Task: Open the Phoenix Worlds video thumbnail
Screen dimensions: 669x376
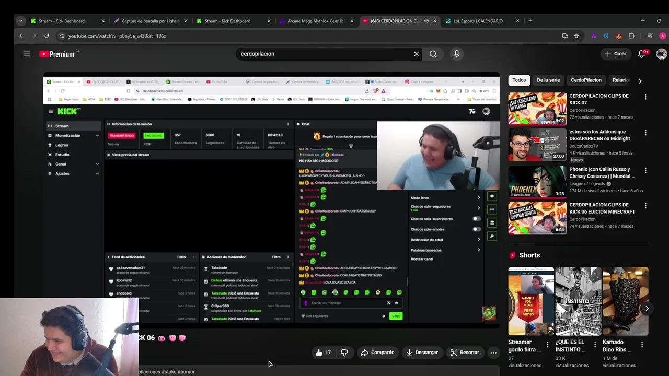Action: pyautogui.click(x=537, y=182)
